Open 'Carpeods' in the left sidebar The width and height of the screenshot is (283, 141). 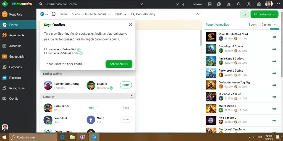pos(18,67)
